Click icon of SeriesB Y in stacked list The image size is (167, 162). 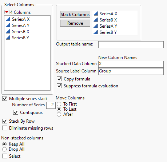pos(96,32)
